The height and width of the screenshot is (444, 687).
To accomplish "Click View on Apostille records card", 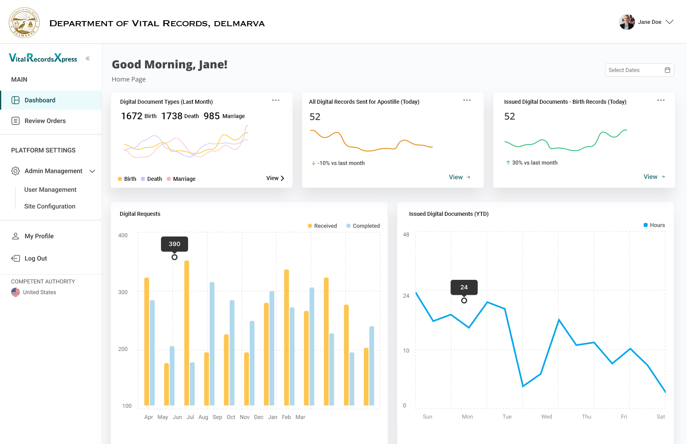I will pyautogui.click(x=459, y=177).
